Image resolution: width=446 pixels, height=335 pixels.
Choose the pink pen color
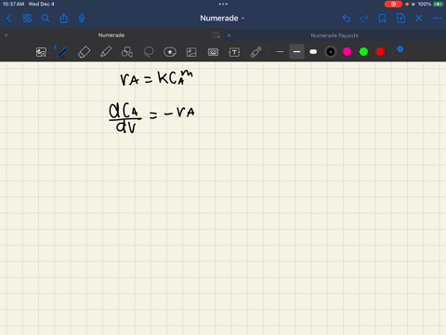347,52
